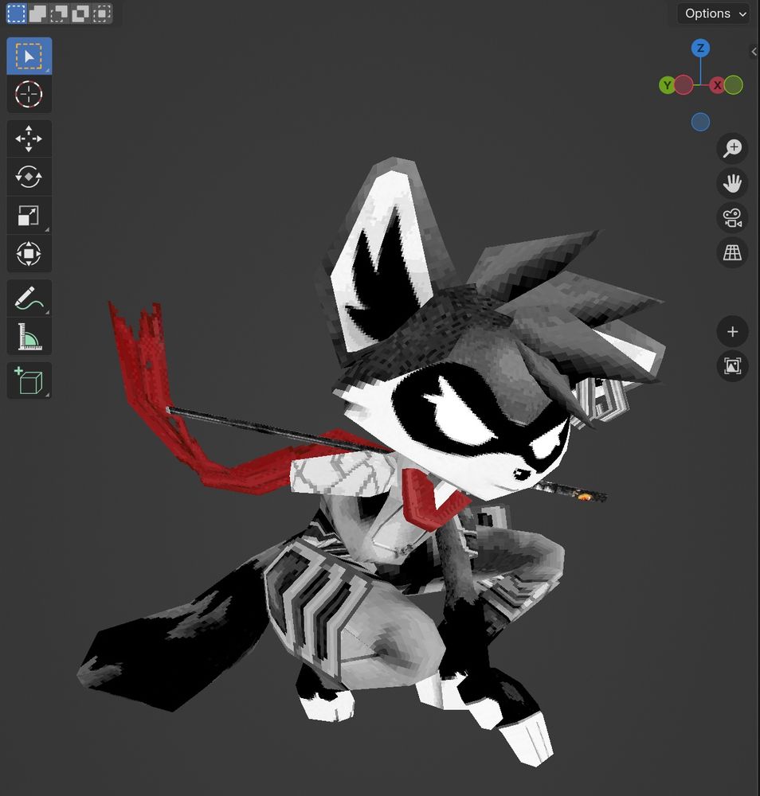Select the Select Box tool
760x796 pixels.
(x=29, y=56)
